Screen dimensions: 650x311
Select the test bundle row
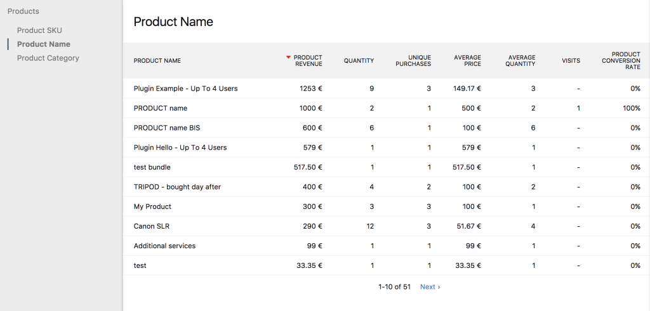point(387,167)
